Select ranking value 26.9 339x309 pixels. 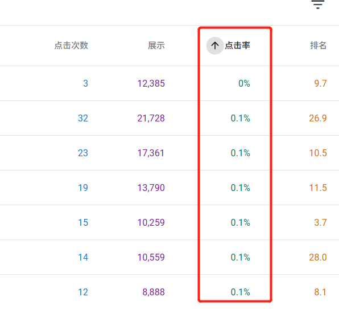click(318, 119)
